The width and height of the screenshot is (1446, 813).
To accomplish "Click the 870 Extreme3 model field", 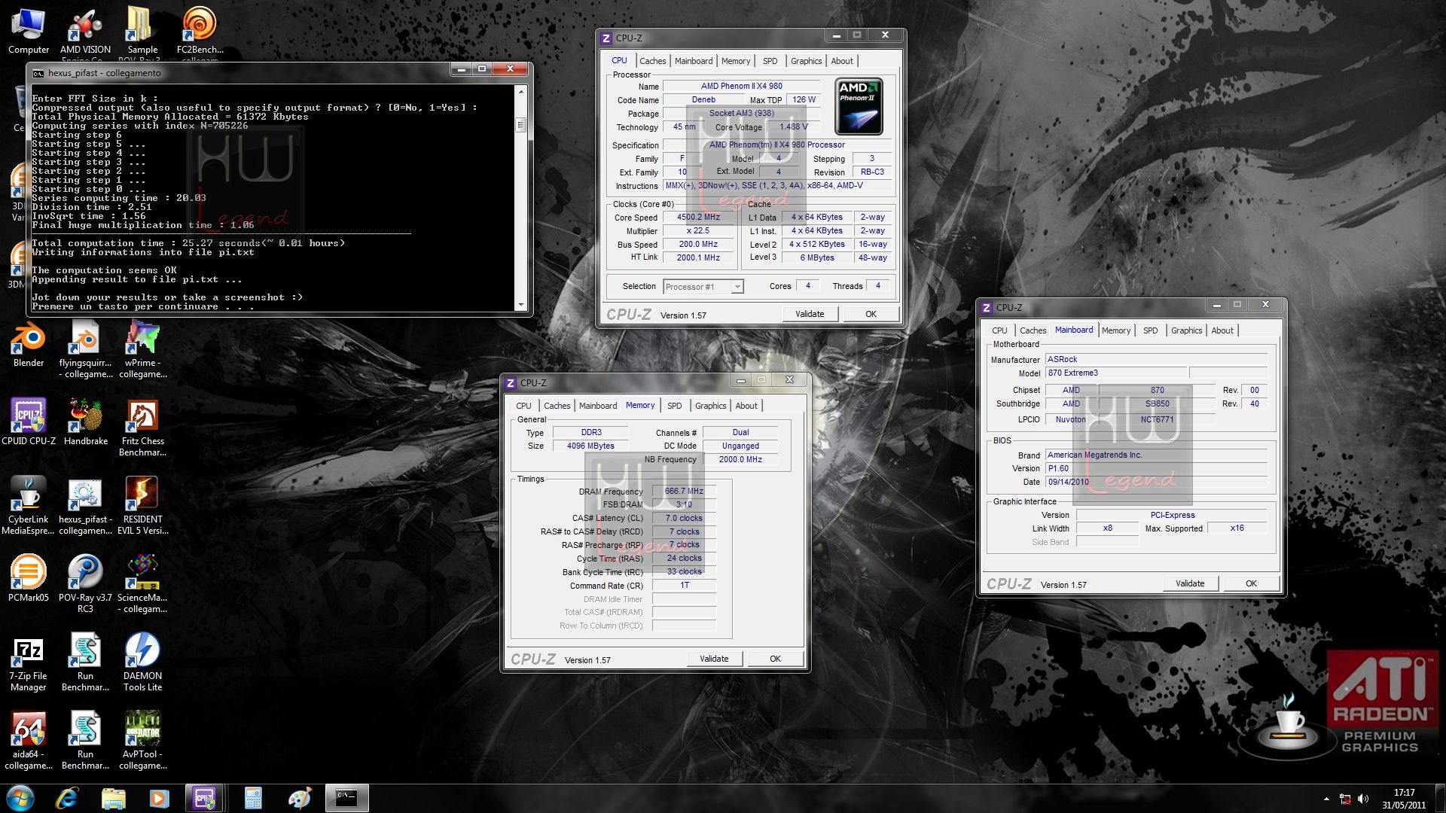I will point(1116,373).
